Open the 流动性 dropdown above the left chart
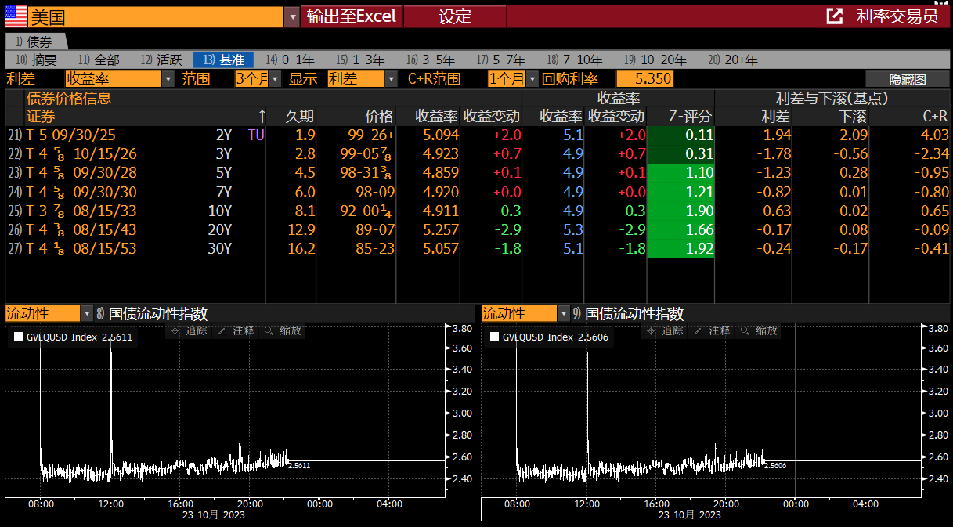The image size is (953, 527). coord(86,314)
